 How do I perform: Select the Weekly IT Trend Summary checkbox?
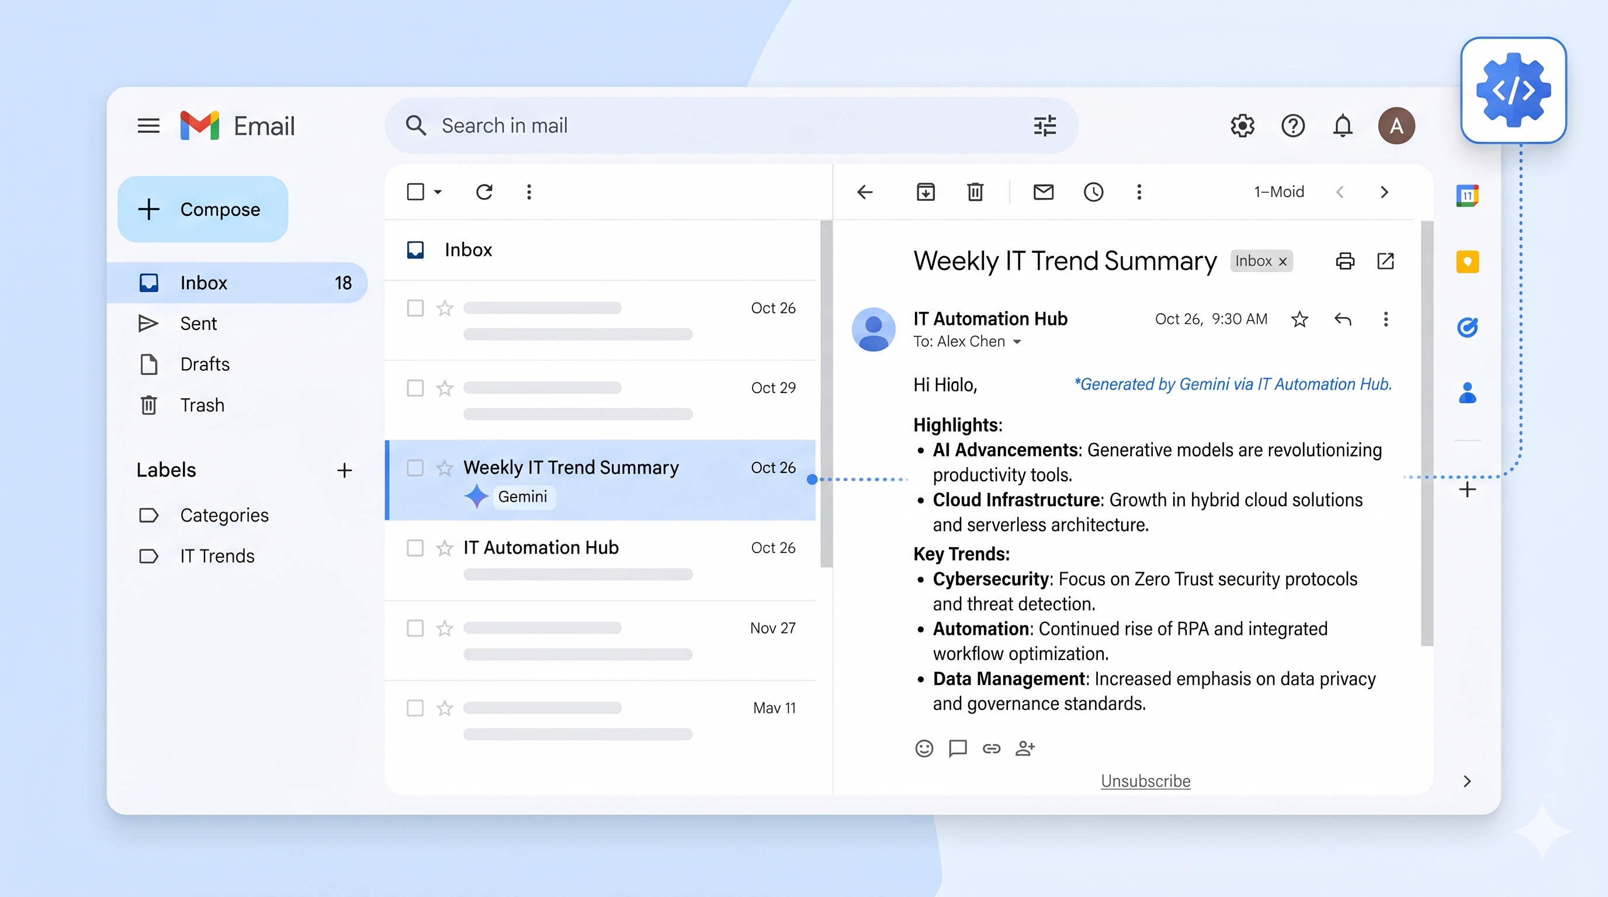[415, 468]
